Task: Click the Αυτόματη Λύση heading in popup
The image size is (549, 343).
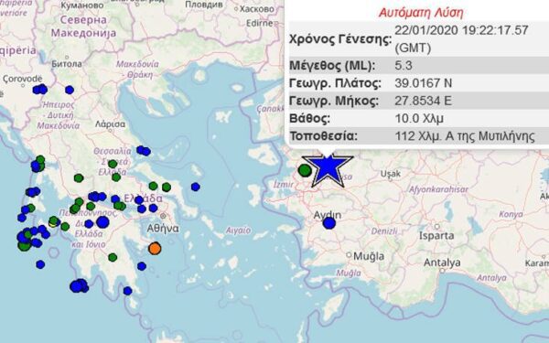Action: coord(421,13)
